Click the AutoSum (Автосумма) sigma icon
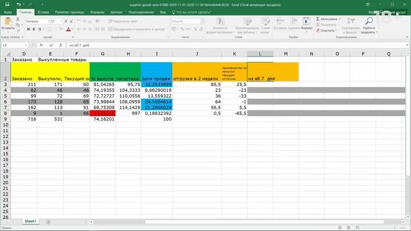Screen dimensions: 411x231 click(x=318, y=19)
